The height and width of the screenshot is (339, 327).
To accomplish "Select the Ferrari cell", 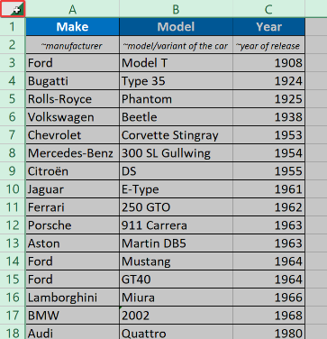I will 72,207.
